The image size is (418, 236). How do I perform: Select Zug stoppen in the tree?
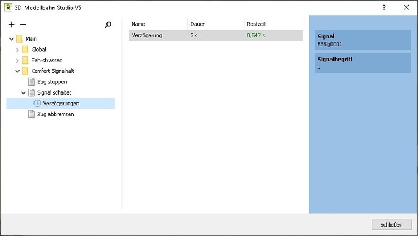pos(52,82)
